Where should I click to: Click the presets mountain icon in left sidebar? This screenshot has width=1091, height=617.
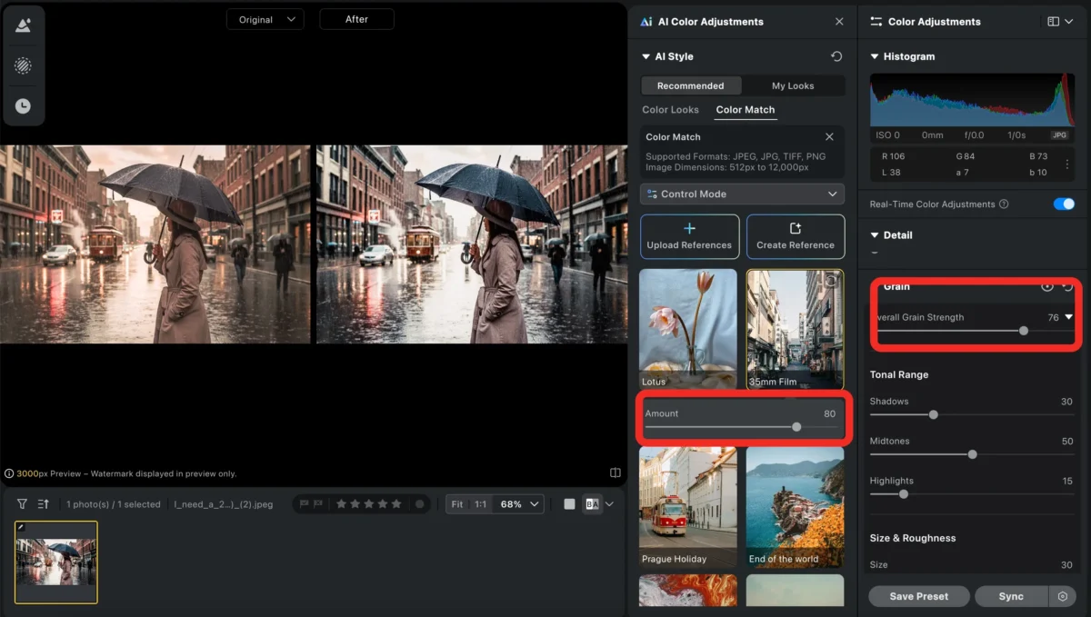tap(24, 25)
